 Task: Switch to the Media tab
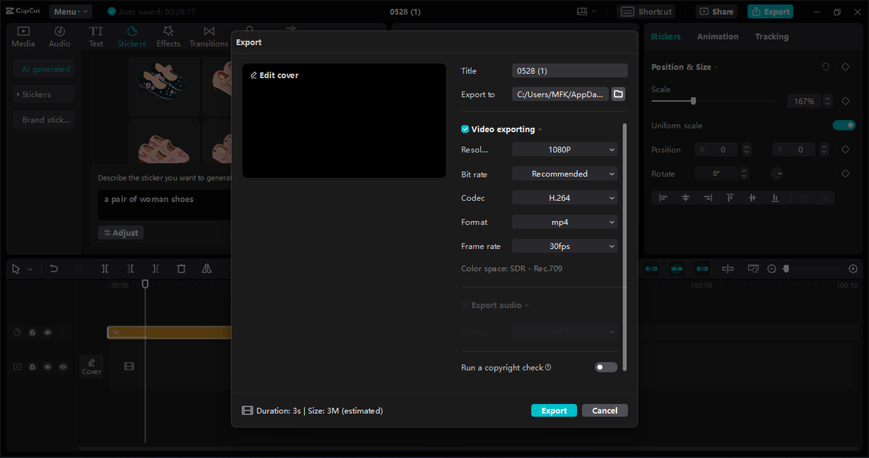coord(23,37)
